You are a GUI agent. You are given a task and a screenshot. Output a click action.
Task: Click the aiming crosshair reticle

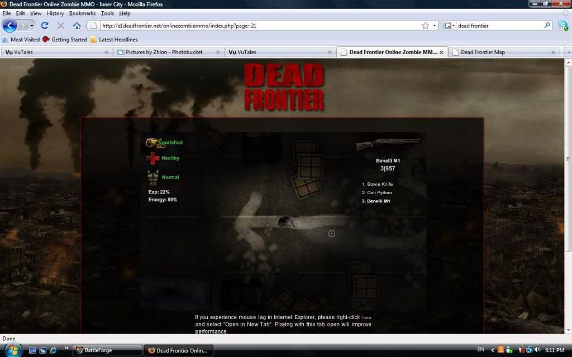click(332, 234)
